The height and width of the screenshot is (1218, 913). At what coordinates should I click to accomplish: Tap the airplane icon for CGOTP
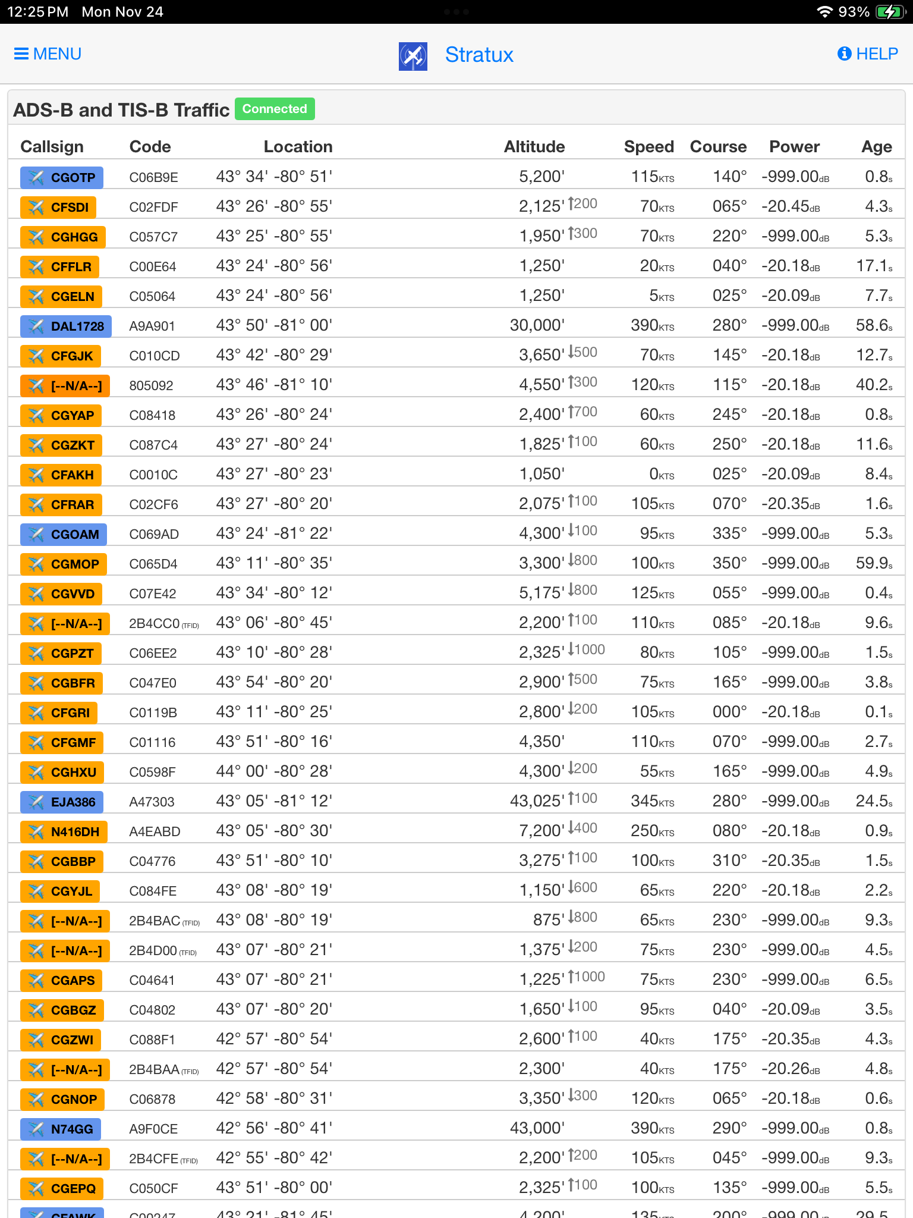point(36,177)
